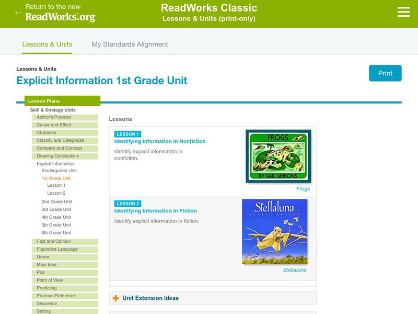The image size is (418, 314).
Task: Click the LESSON 2 badge
Action: (x=127, y=204)
